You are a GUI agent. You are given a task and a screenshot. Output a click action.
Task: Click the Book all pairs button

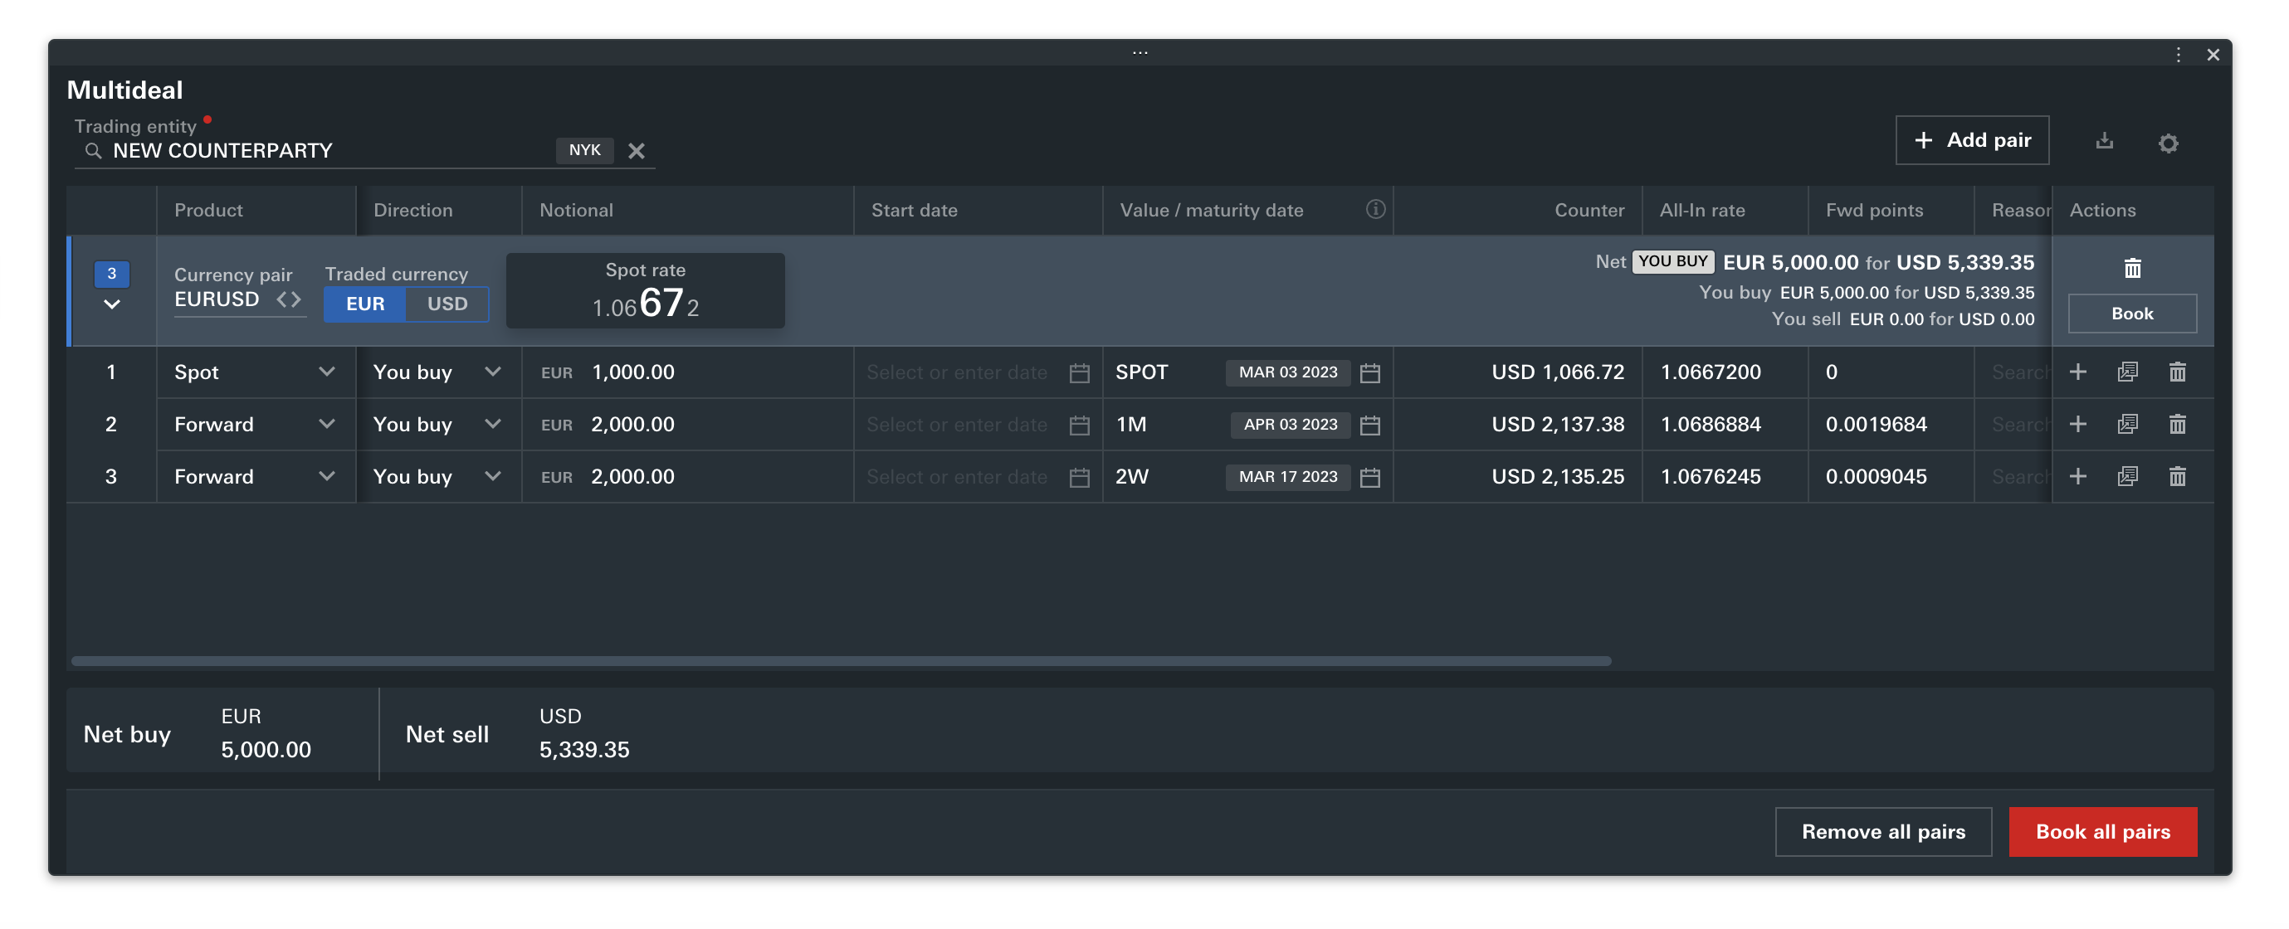(x=2101, y=831)
